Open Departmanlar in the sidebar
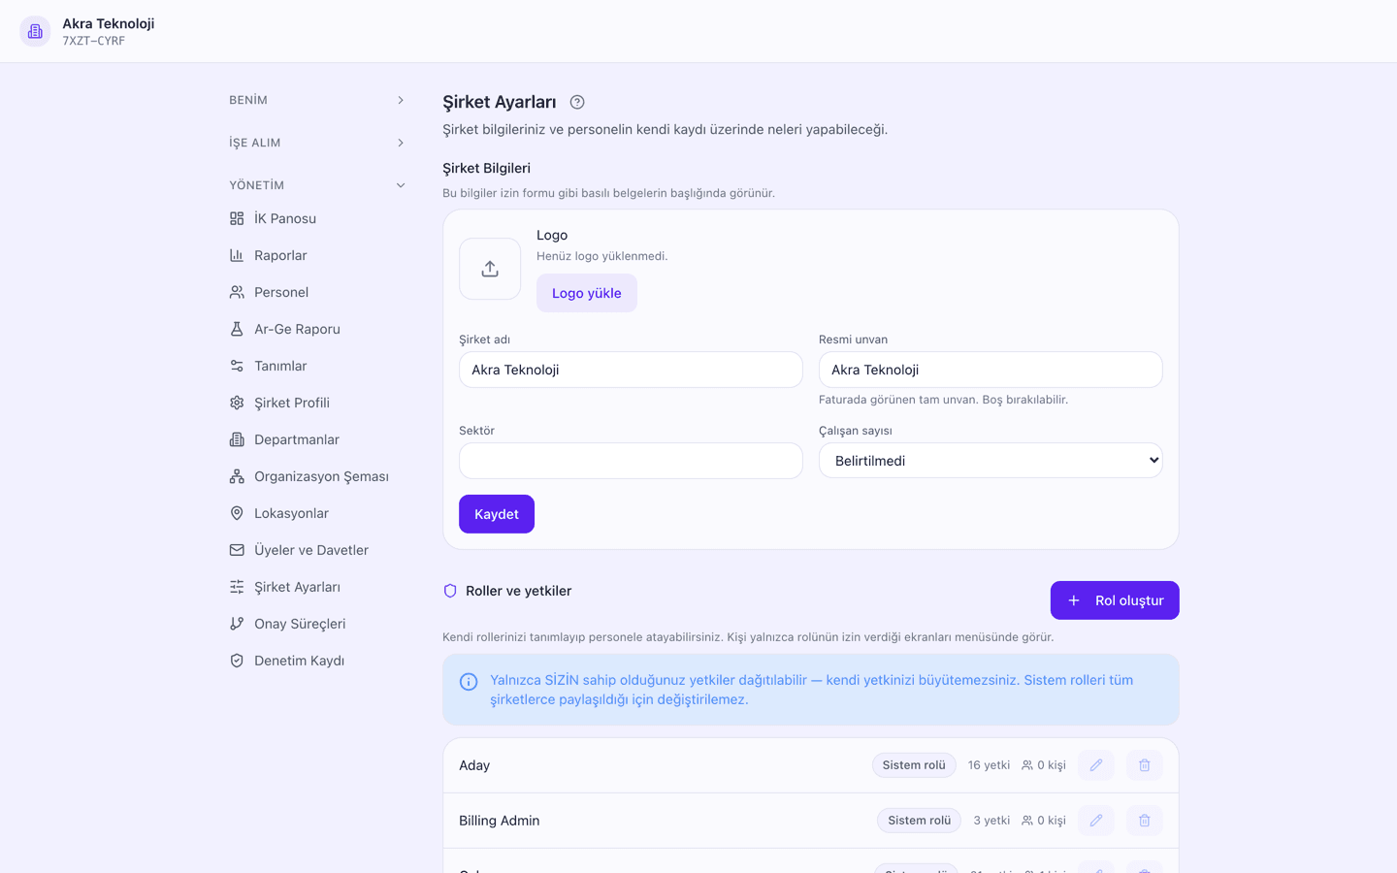The width and height of the screenshot is (1397, 873). tap(318, 439)
